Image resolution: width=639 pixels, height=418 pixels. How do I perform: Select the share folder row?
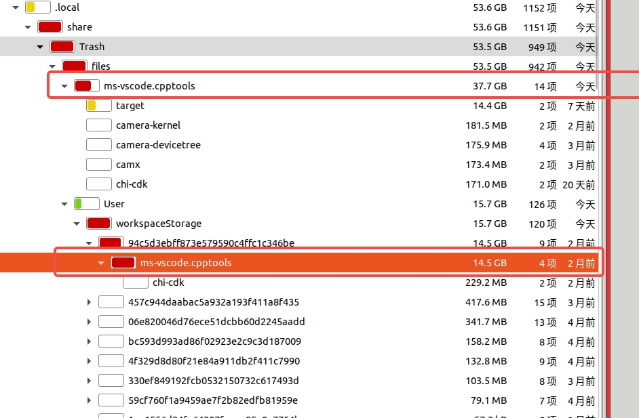(x=298, y=27)
